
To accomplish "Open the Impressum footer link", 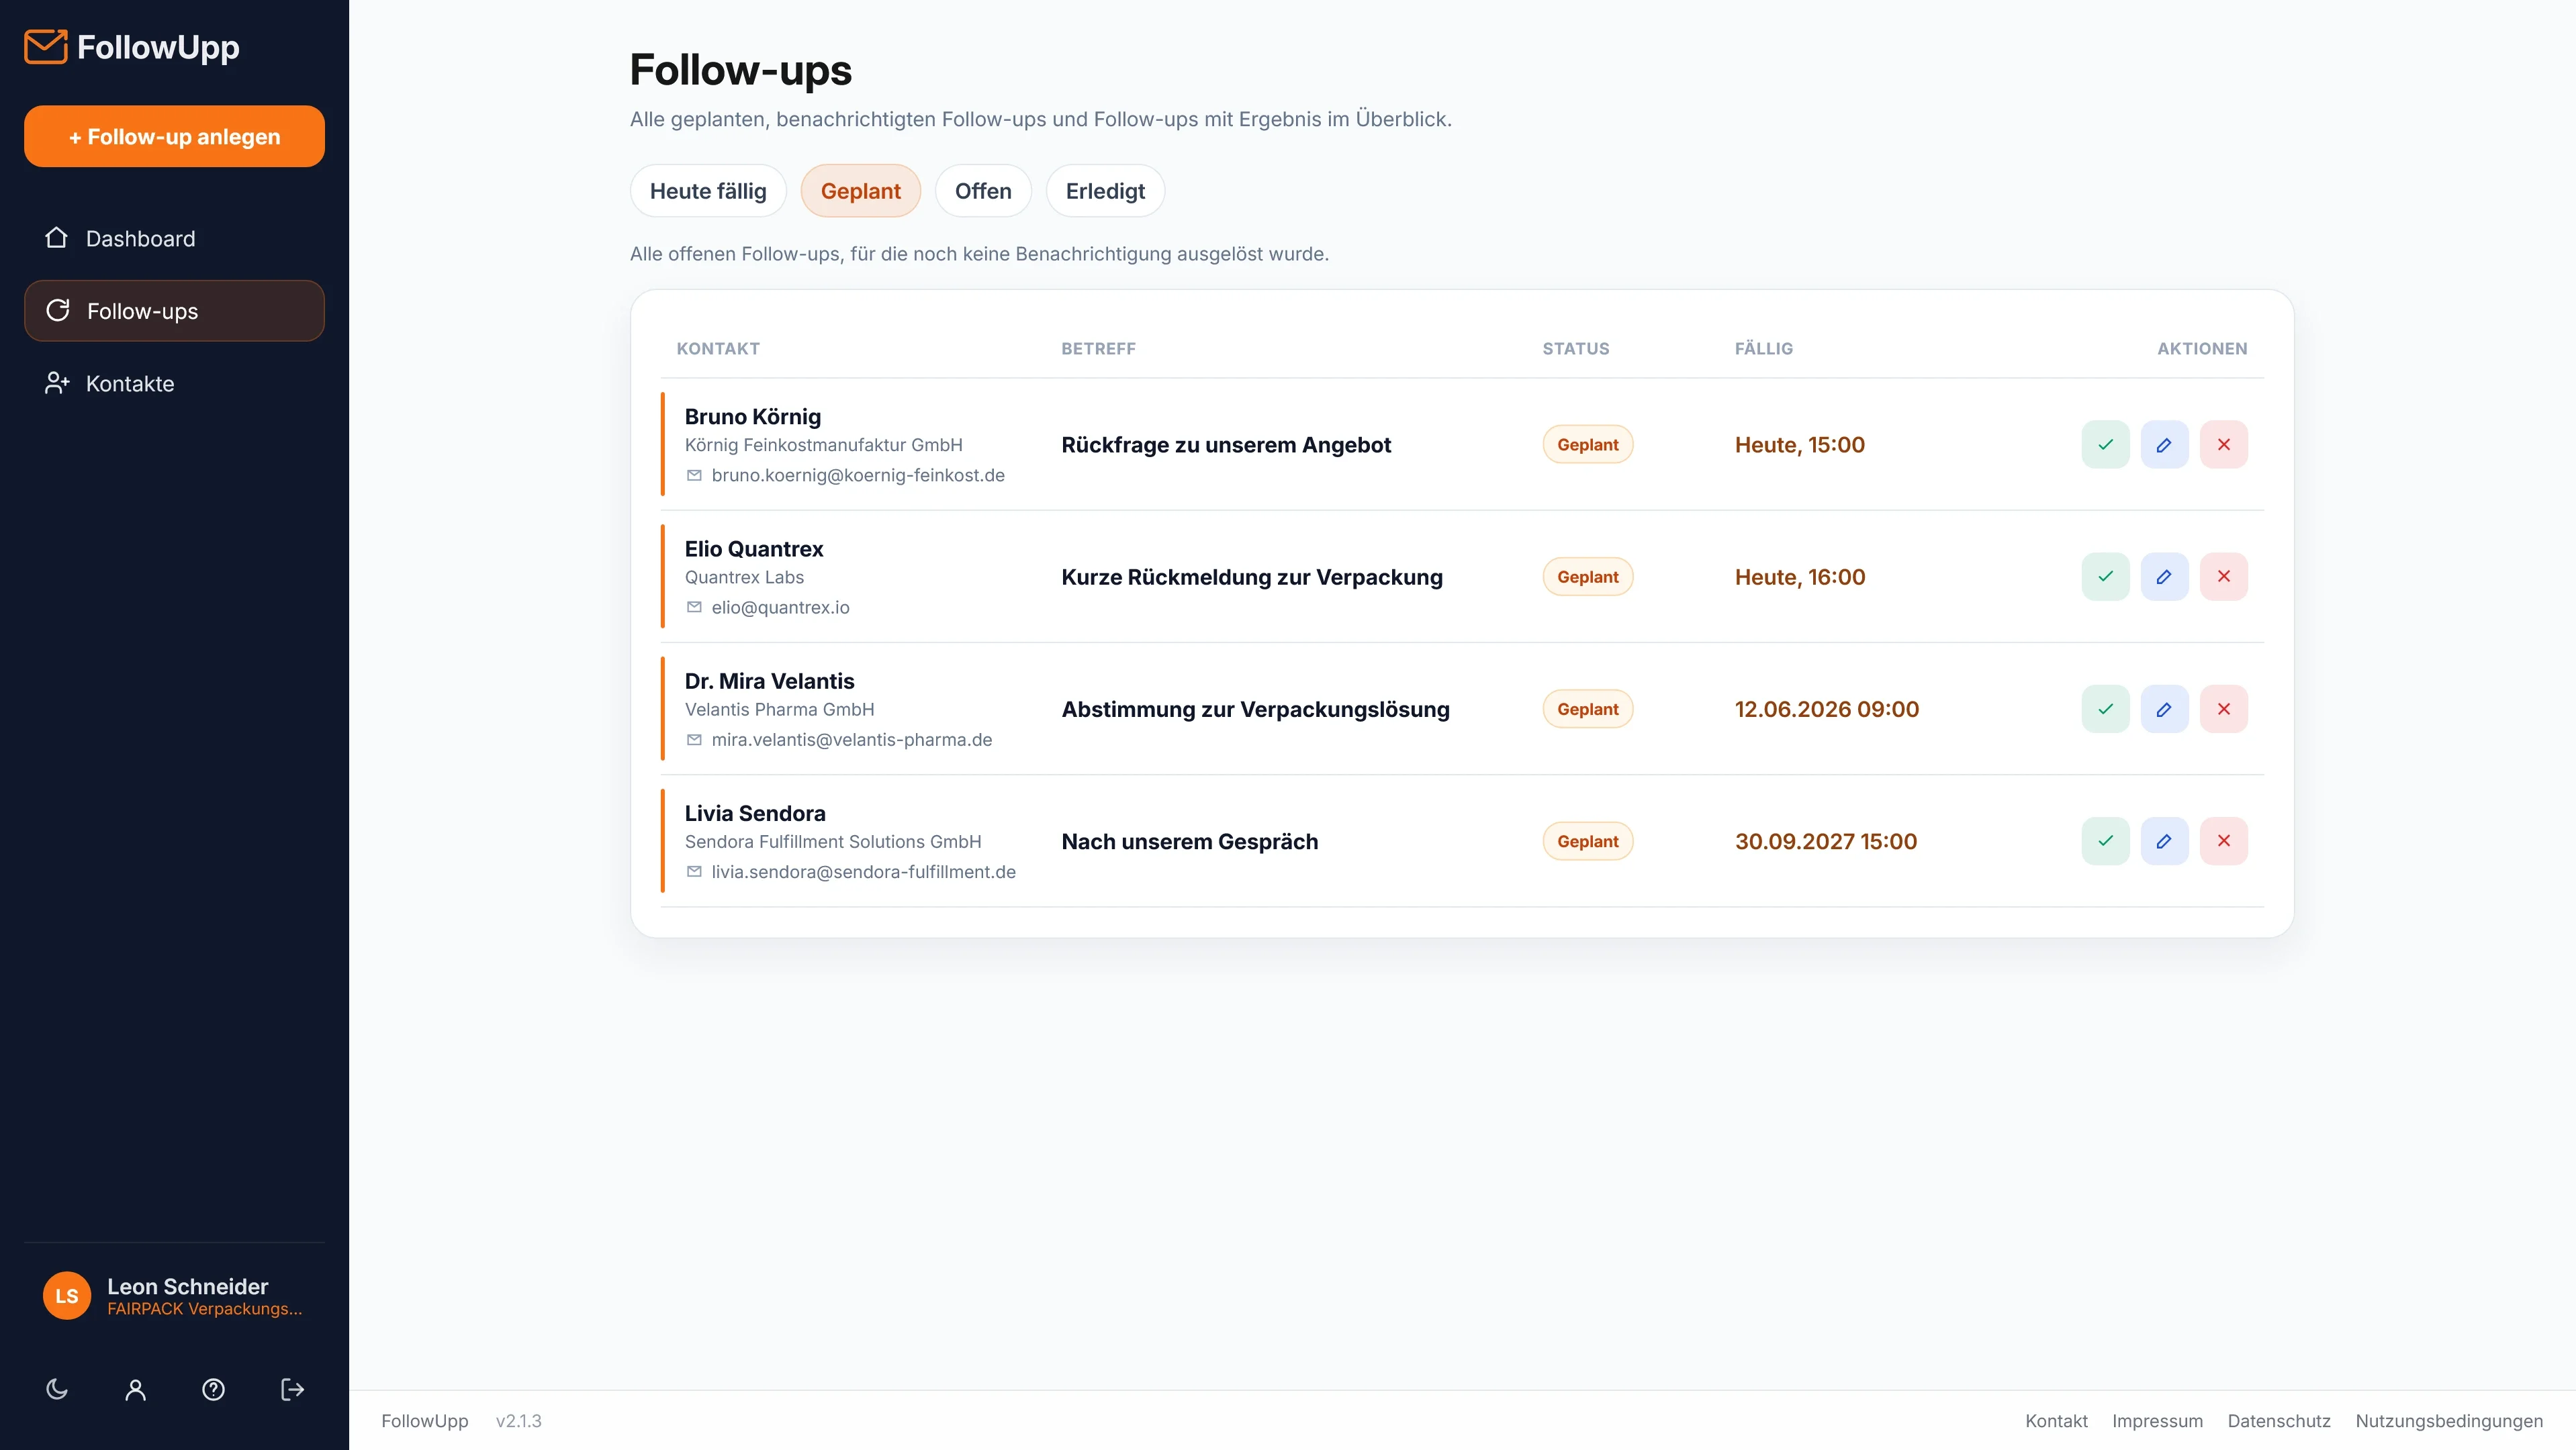I will [2157, 1420].
